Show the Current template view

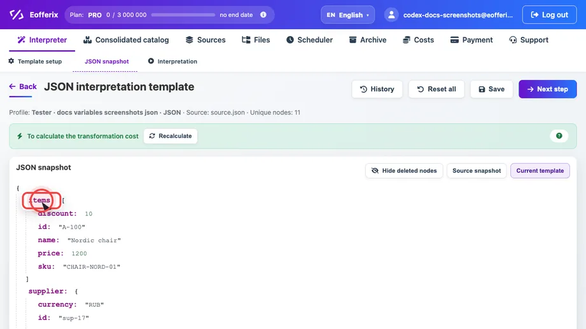pos(540,170)
